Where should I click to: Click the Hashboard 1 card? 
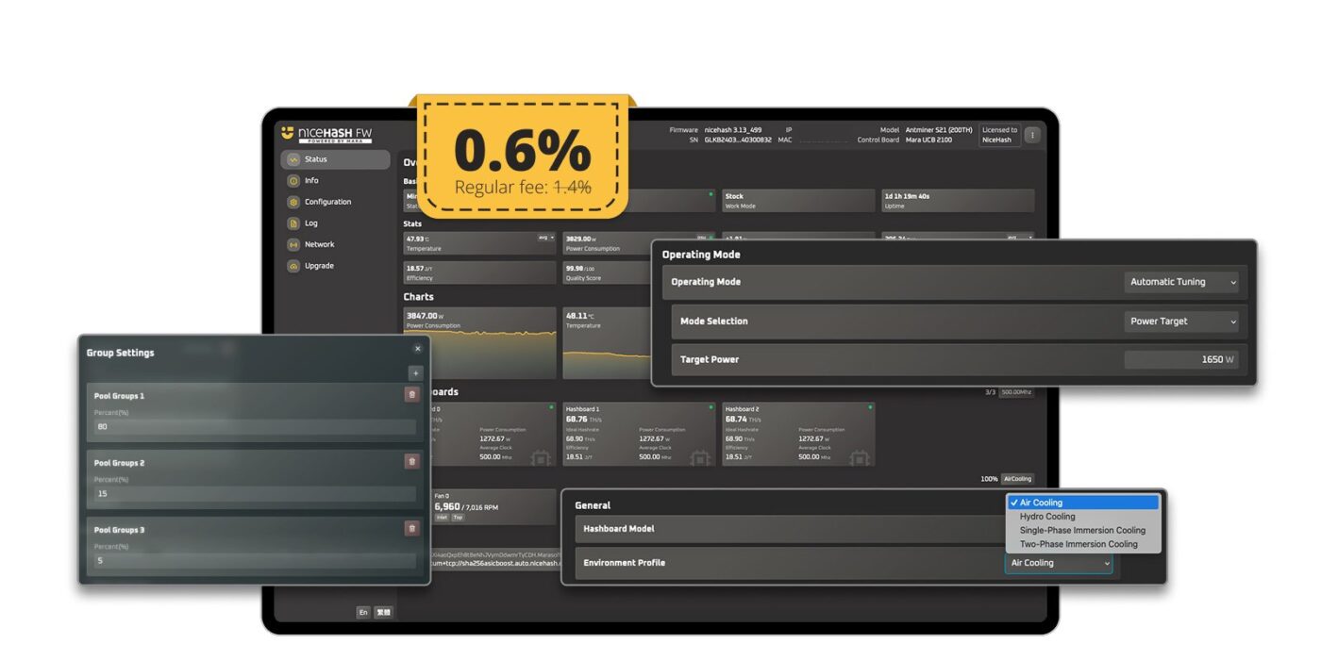[639, 434]
